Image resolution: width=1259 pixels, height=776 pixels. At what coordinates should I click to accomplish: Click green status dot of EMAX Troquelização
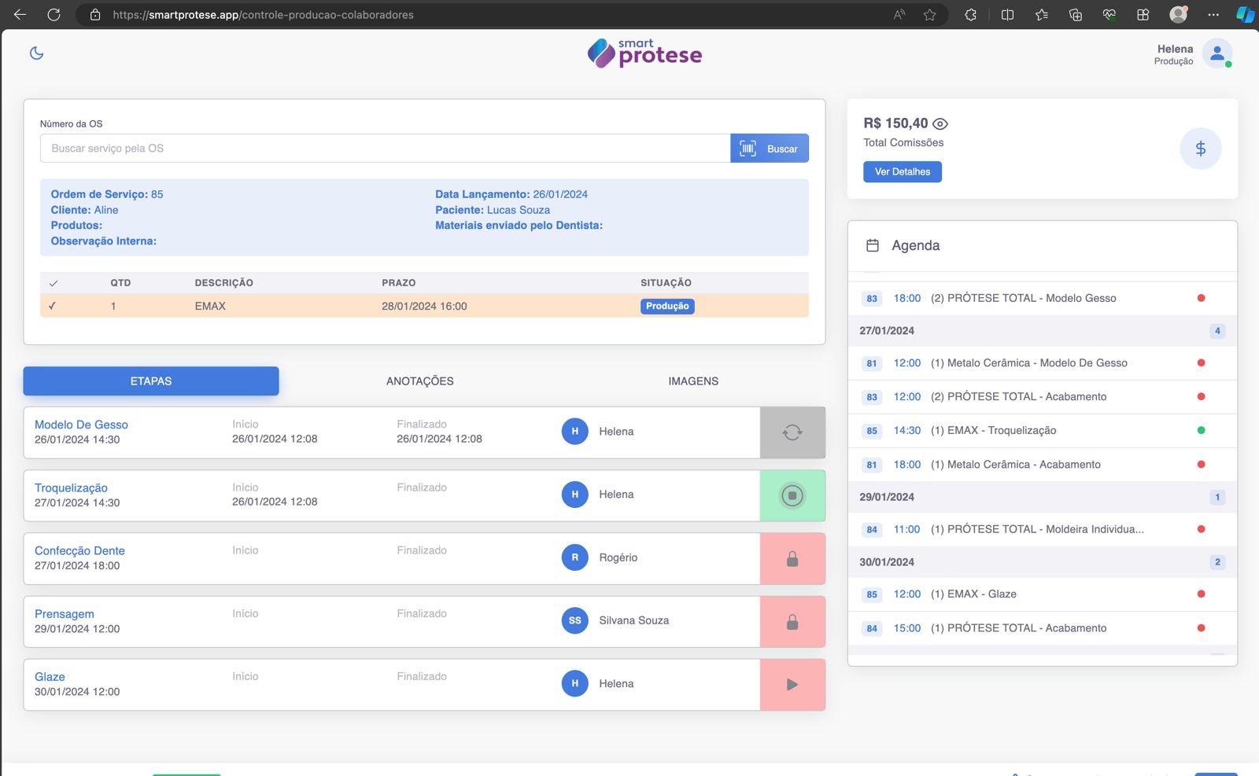[x=1201, y=430]
